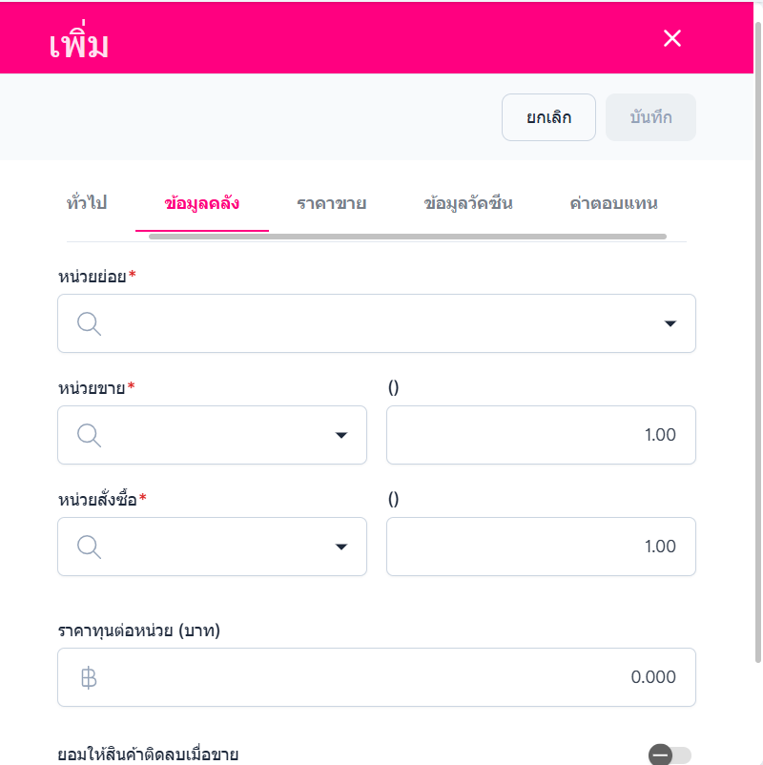Click the search icon in หน่วยขาย field
Viewport: 763px width, 765px height.
89,435
